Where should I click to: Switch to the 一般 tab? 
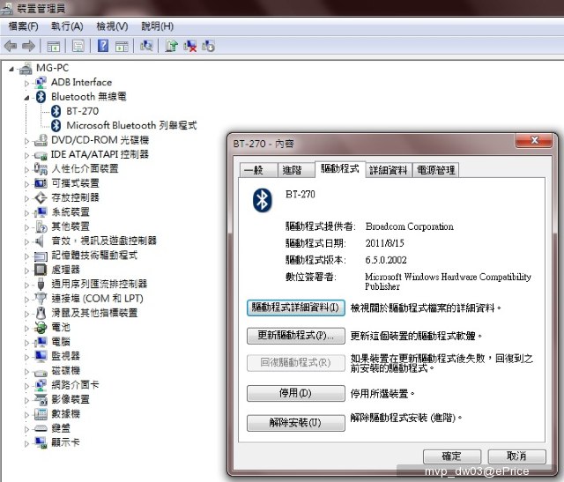point(258,170)
